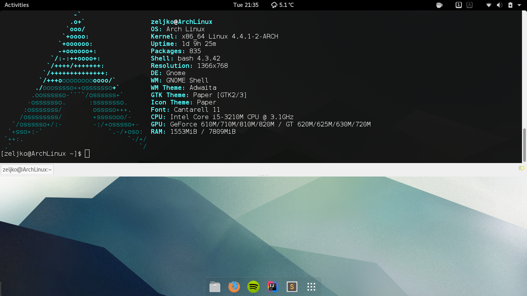The height and width of the screenshot is (296, 527).
Task: Click the text 'Shell: bash 4.3.42'
Action: pyautogui.click(x=186, y=59)
